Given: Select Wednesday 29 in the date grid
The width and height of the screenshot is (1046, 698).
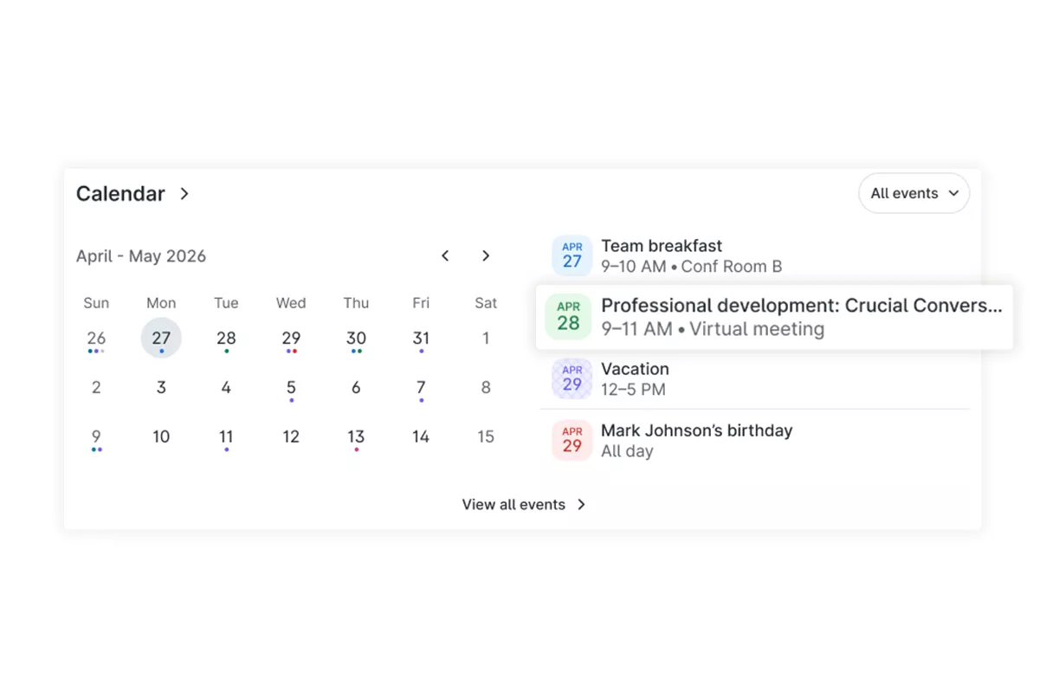Looking at the screenshot, I should (x=291, y=339).
